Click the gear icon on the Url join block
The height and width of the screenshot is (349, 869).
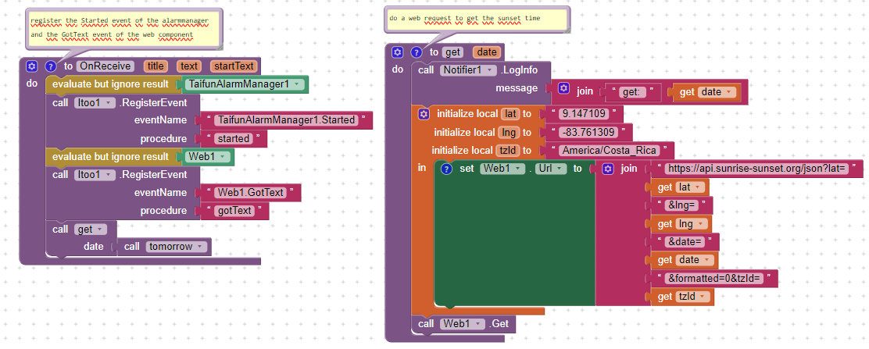pos(606,169)
